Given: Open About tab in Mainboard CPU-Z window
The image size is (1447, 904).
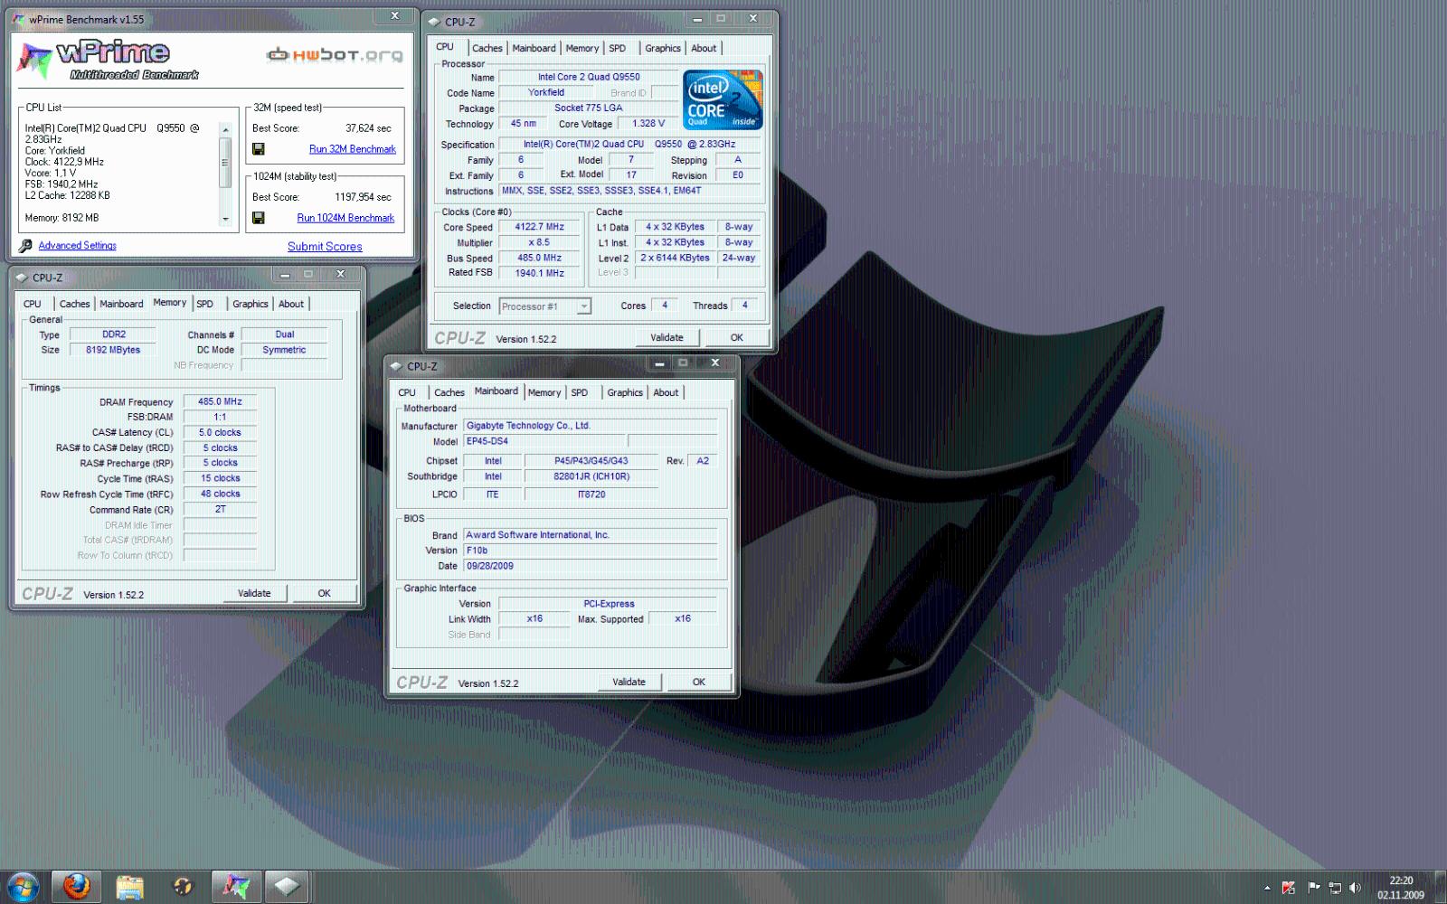Looking at the screenshot, I should click(666, 393).
